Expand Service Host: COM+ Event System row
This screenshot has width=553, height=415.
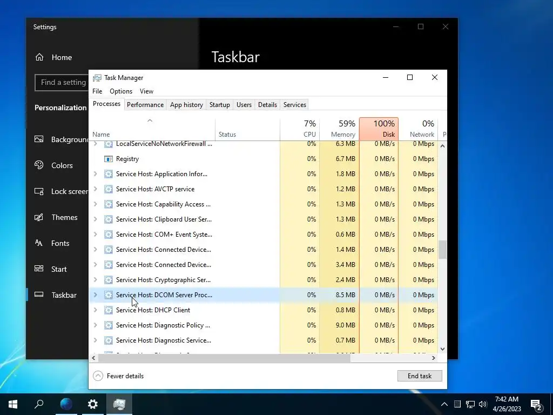(95, 235)
